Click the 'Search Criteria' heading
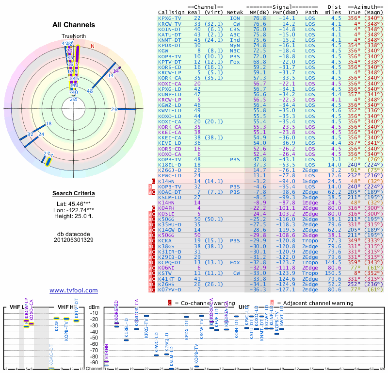This screenshot has width=388, height=373. click(74, 193)
